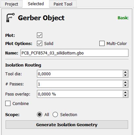Raise Pass overlap with up arrow
The image size is (134, 135).
pos(125,92)
